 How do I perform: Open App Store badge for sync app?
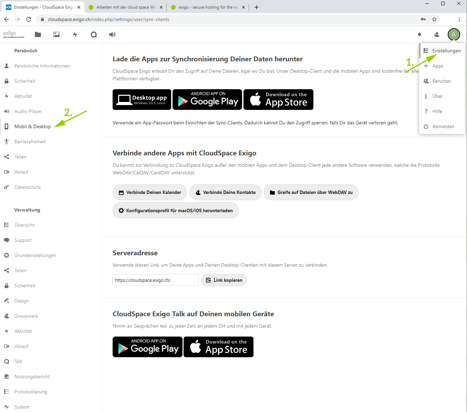pyautogui.click(x=278, y=100)
